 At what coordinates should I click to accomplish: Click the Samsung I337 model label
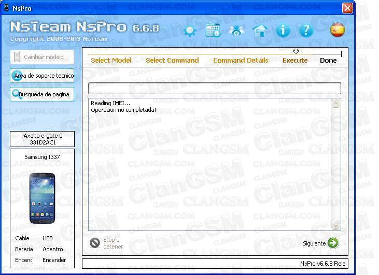tap(42, 157)
